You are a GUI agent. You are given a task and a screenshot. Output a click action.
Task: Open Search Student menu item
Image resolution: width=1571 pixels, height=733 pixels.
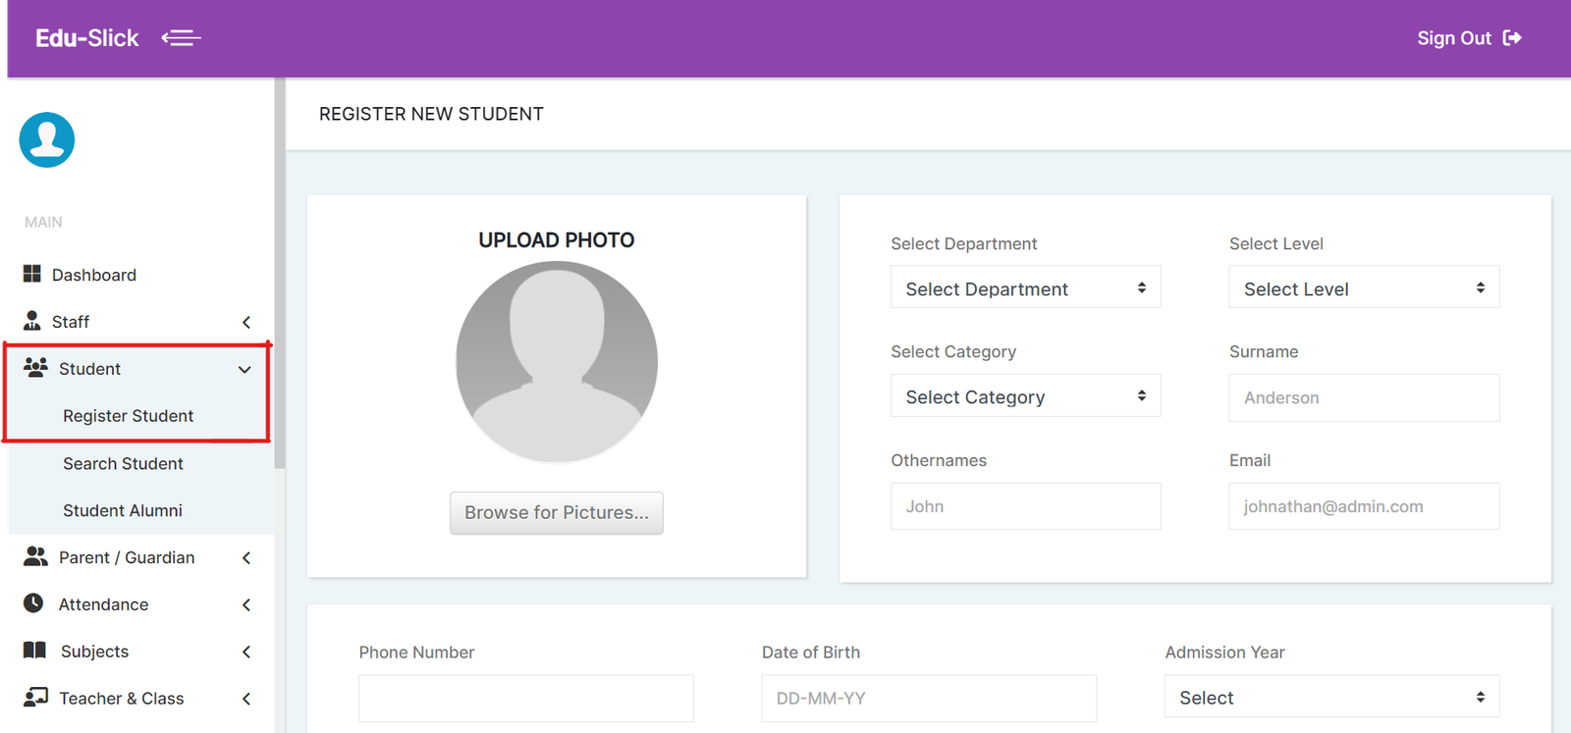tap(123, 463)
